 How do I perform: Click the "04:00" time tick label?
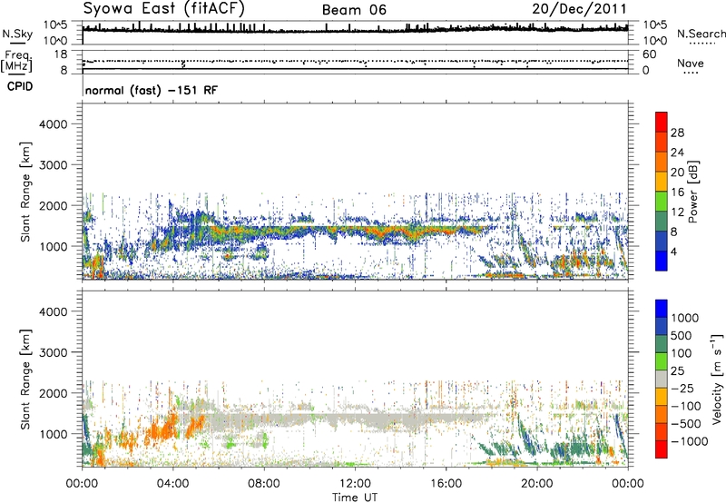point(173,484)
